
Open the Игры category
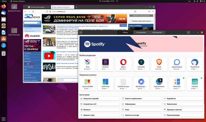click(141, 109)
